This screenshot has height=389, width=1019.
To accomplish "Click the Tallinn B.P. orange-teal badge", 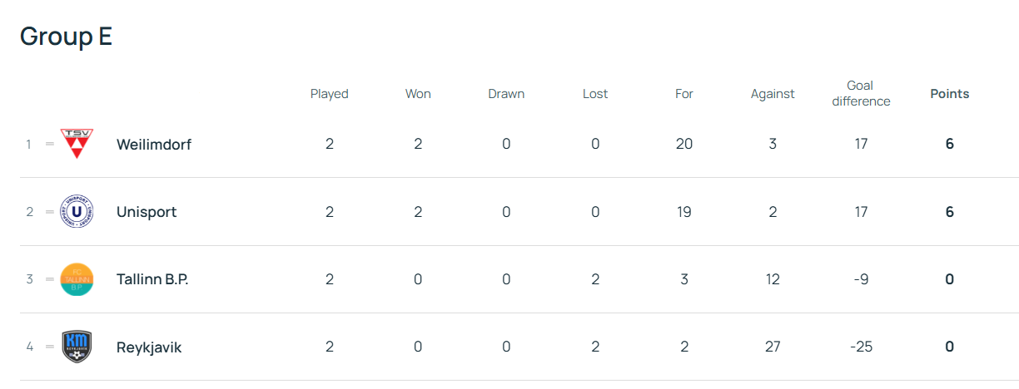I will (x=77, y=279).
